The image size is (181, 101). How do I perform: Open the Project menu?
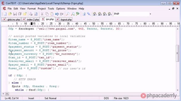click(42, 9)
